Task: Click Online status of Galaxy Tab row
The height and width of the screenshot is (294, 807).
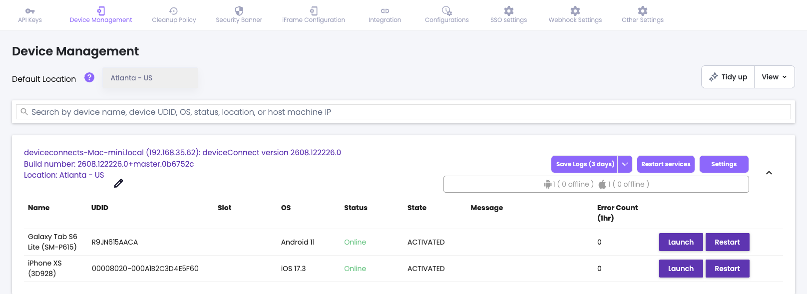Action: pyautogui.click(x=355, y=242)
